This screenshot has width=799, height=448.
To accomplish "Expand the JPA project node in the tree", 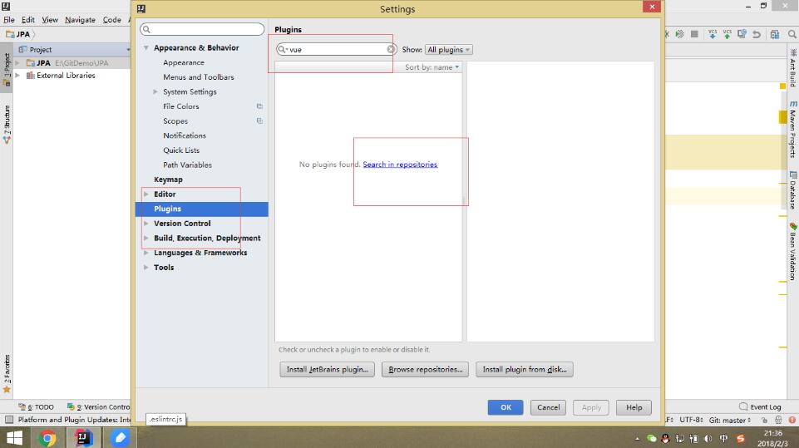I will (x=18, y=62).
